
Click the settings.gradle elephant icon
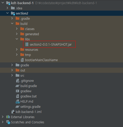tap(17, 107)
